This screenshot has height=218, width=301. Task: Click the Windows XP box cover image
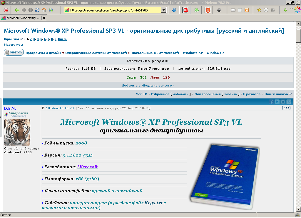click(x=225, y=177)
